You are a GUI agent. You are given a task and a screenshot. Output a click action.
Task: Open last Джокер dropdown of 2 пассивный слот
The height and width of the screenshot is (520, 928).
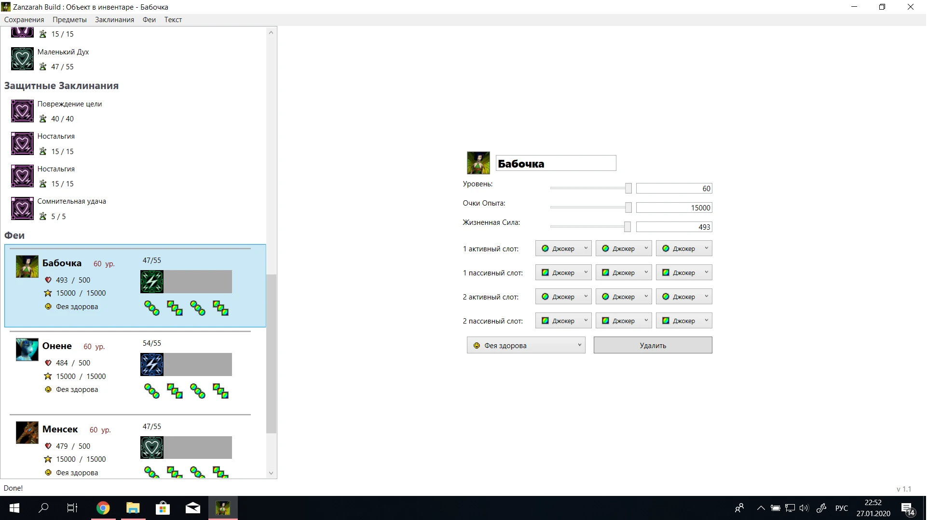tap(683, 321)
